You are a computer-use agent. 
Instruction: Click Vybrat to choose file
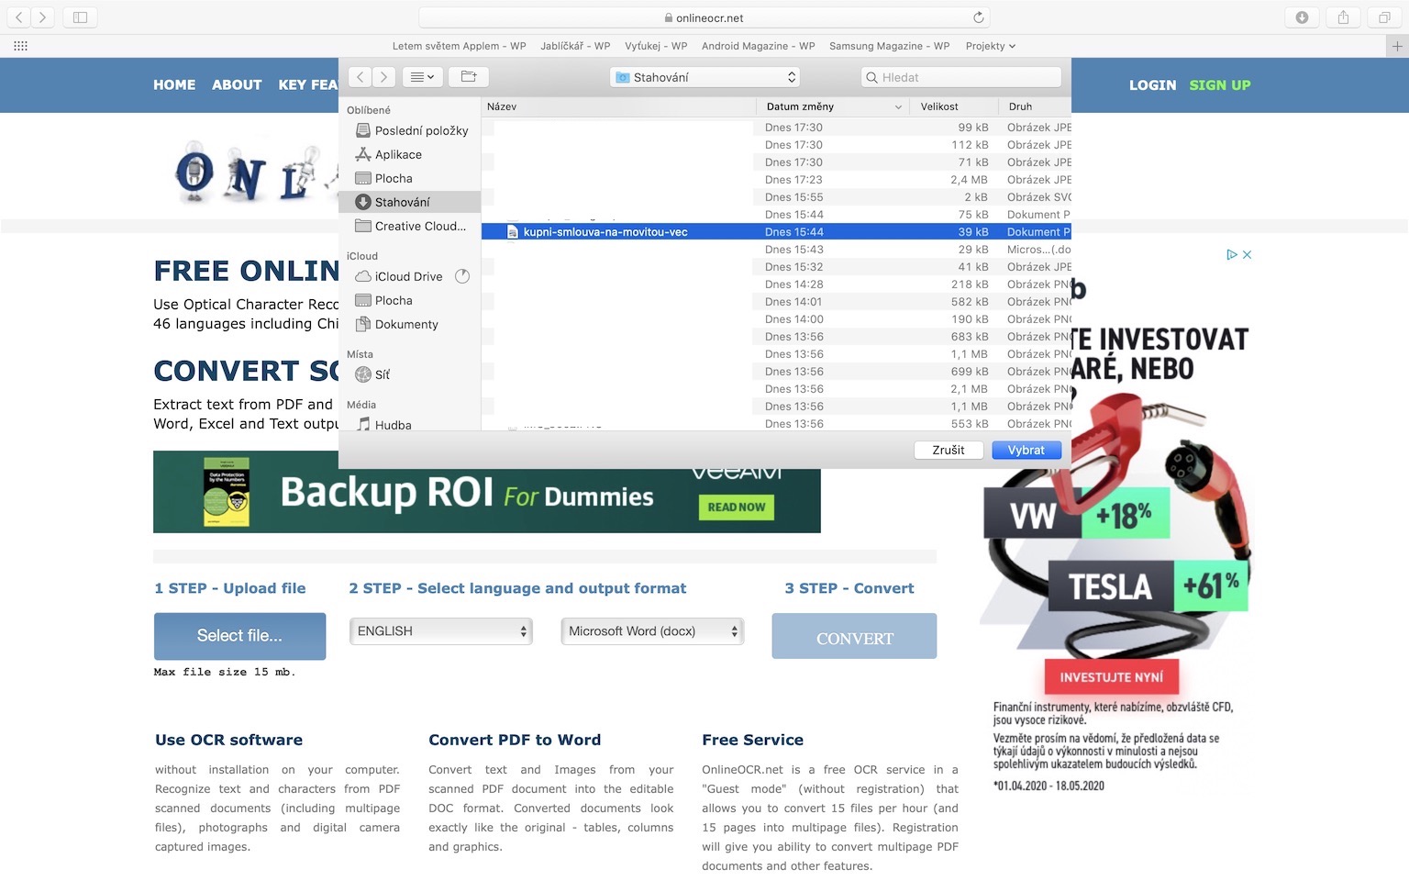[1026, 451]
